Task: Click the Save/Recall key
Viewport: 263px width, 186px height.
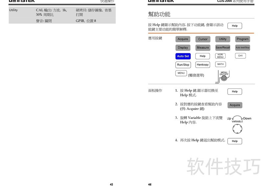Action: [x=223, y=48]
